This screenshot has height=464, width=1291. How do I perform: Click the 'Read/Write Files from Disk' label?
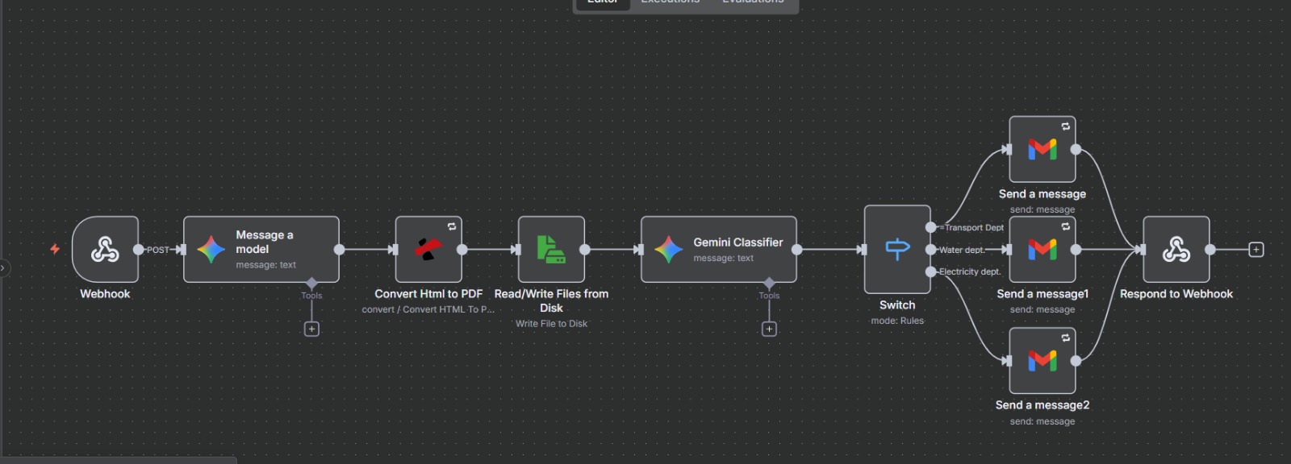click(x=551, y=300)
